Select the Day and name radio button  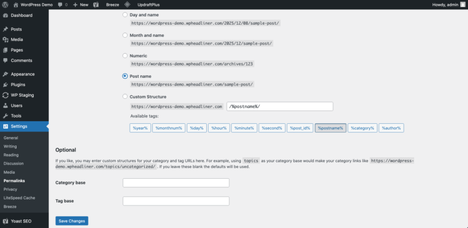(125, 15)
